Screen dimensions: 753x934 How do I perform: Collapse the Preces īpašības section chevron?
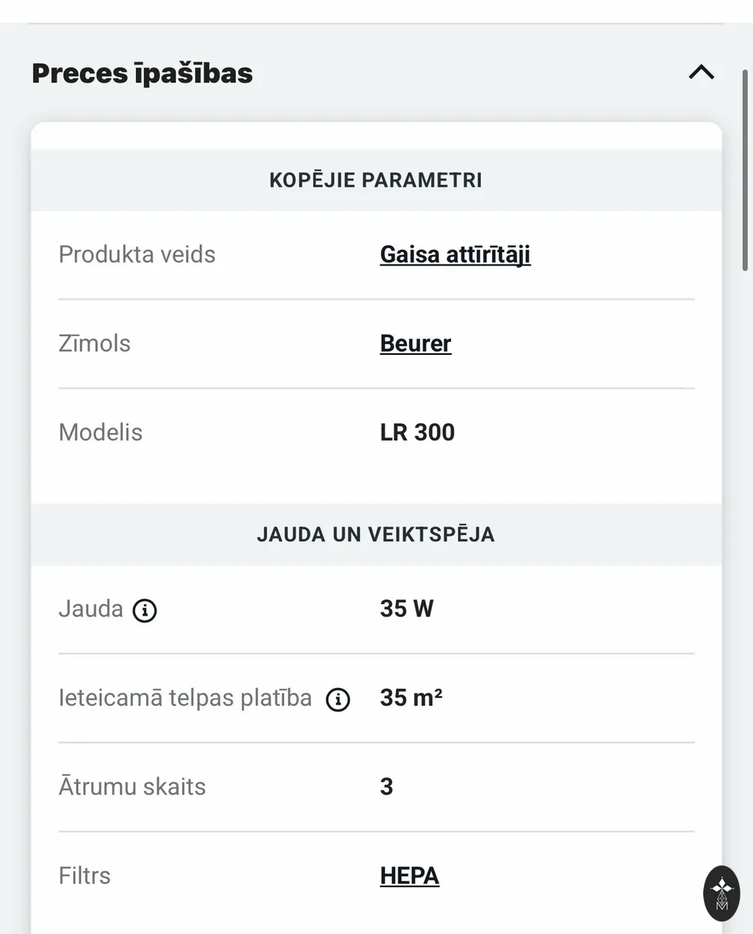[701, 73]
